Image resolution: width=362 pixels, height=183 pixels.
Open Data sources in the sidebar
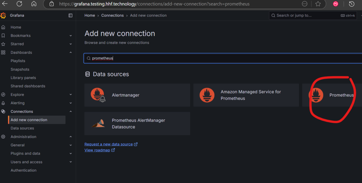point(22,128)
